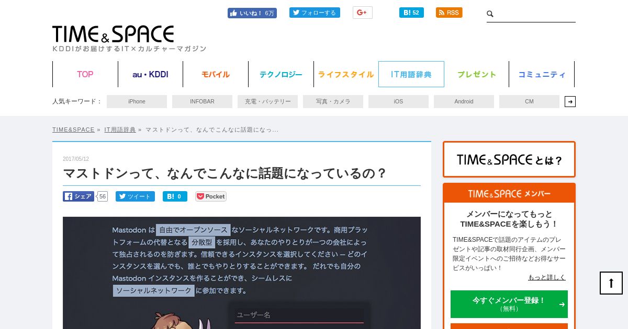Click the 人気キーワード： label
The image size is (628, 329).
tap(77, 101)
